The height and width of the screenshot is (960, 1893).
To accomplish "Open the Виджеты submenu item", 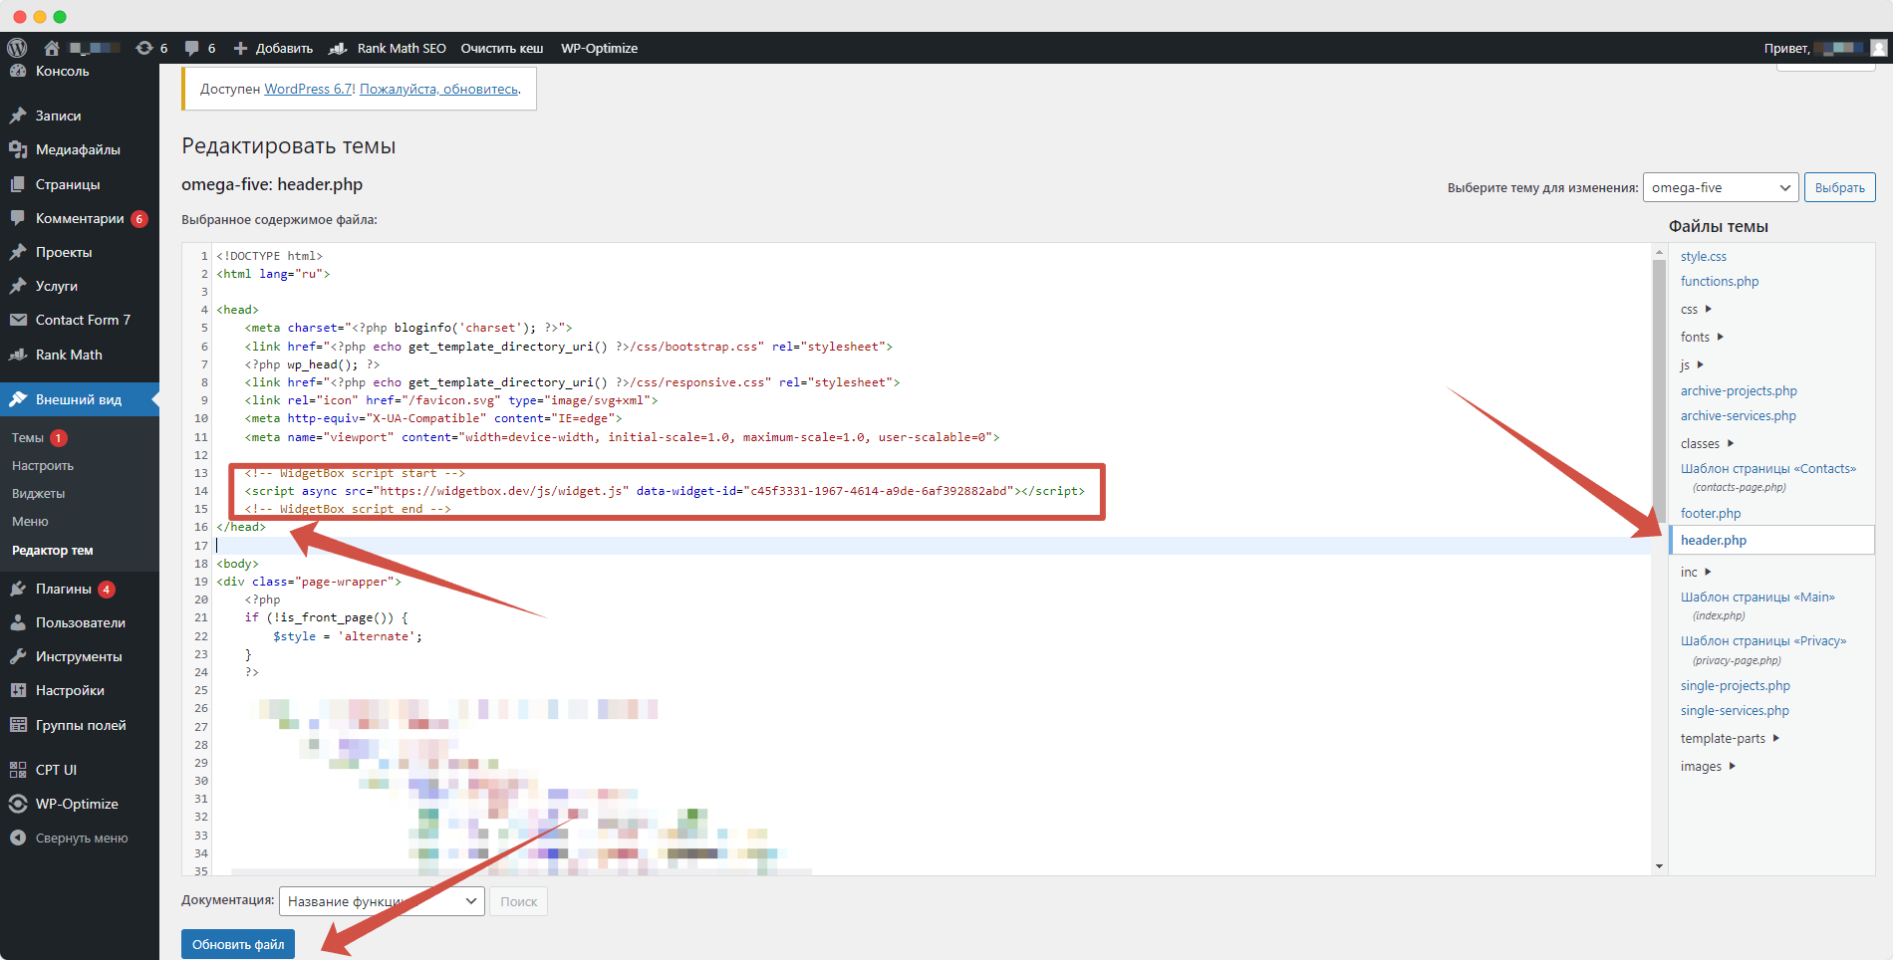I will [38, 493].
